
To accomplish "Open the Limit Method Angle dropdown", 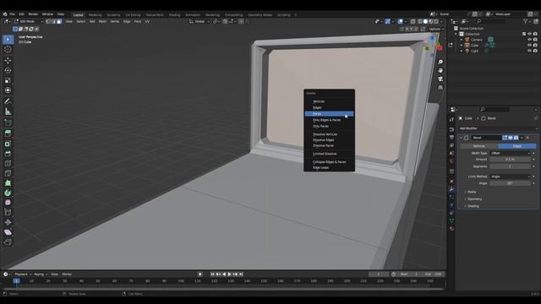I will (511, 176).
